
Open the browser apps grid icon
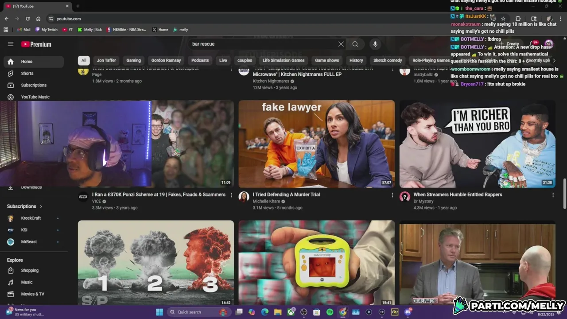pyautogui.click(x=6, y=30)
